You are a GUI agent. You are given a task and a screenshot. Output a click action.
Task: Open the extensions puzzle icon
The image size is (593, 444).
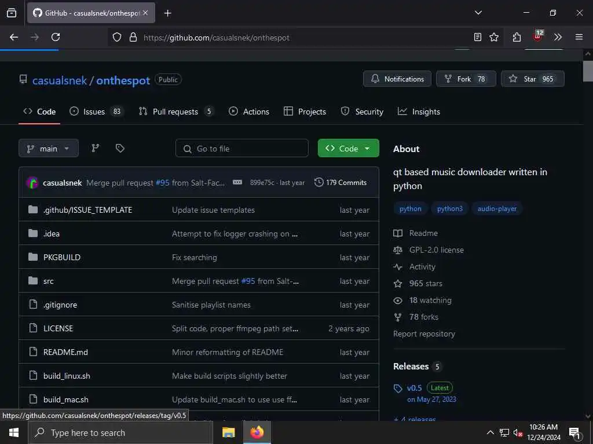coord(517,37)
